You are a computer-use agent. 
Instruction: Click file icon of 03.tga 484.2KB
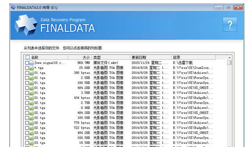[x=31, y=133]
